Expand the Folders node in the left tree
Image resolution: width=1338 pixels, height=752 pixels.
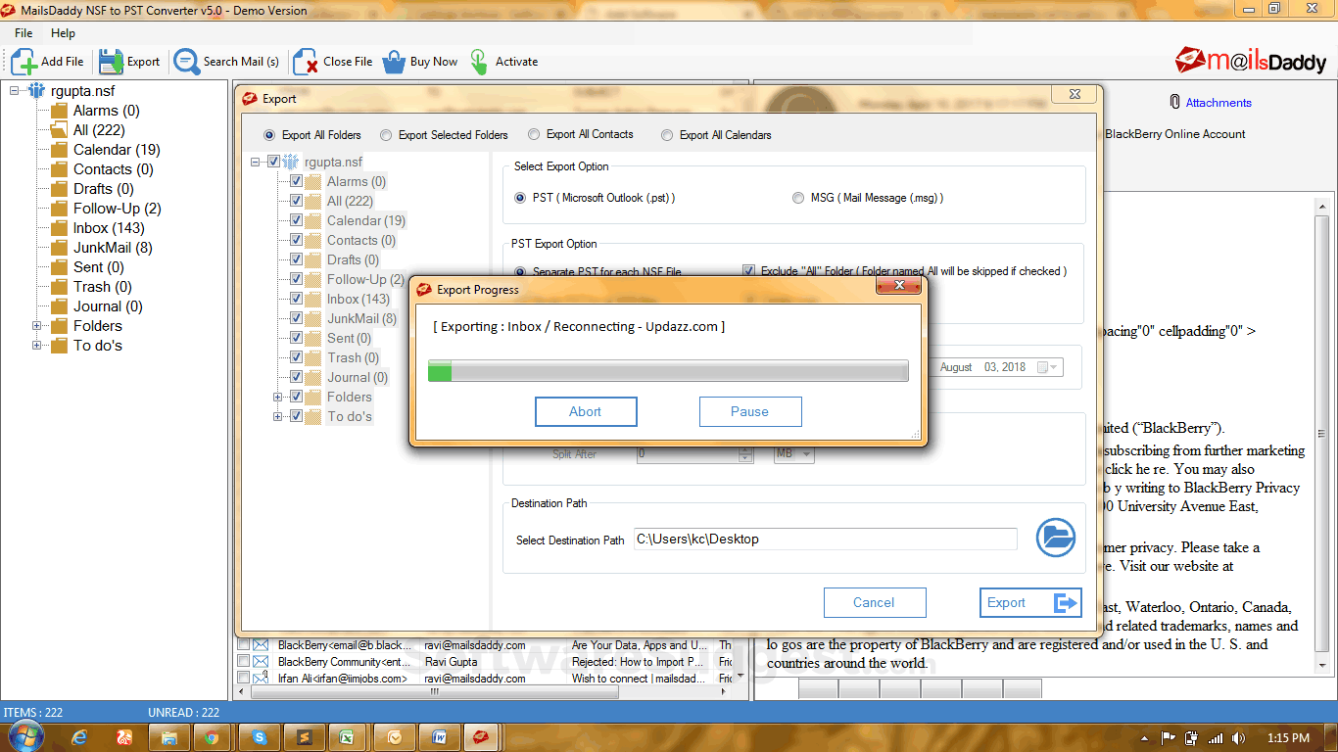37,326
